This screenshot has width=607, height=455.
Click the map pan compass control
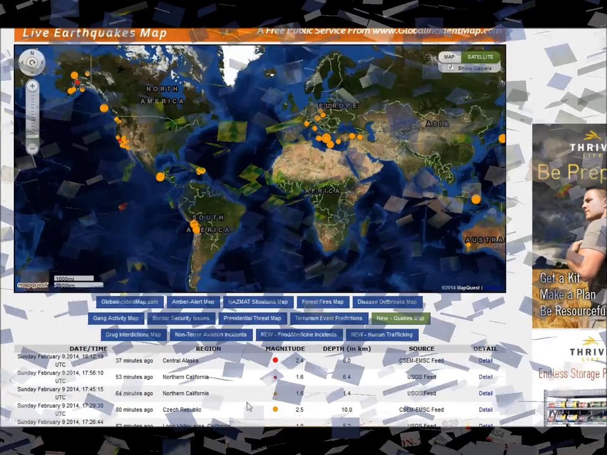pos(32,62)
